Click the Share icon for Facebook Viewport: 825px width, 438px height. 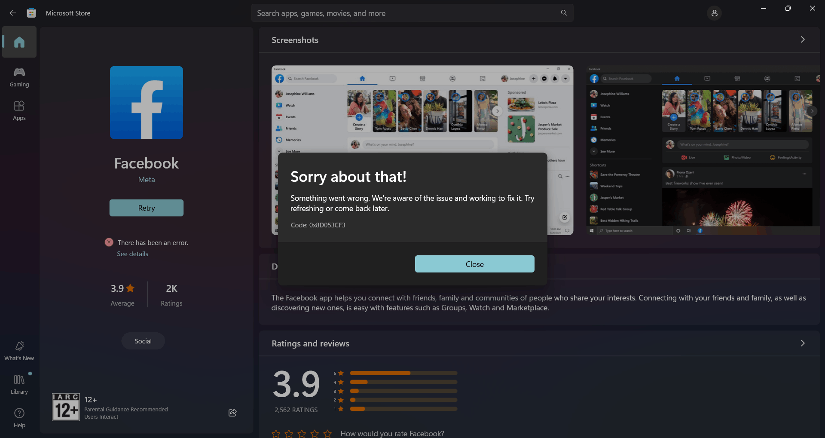pyautogui.click(x=232, y=413)
